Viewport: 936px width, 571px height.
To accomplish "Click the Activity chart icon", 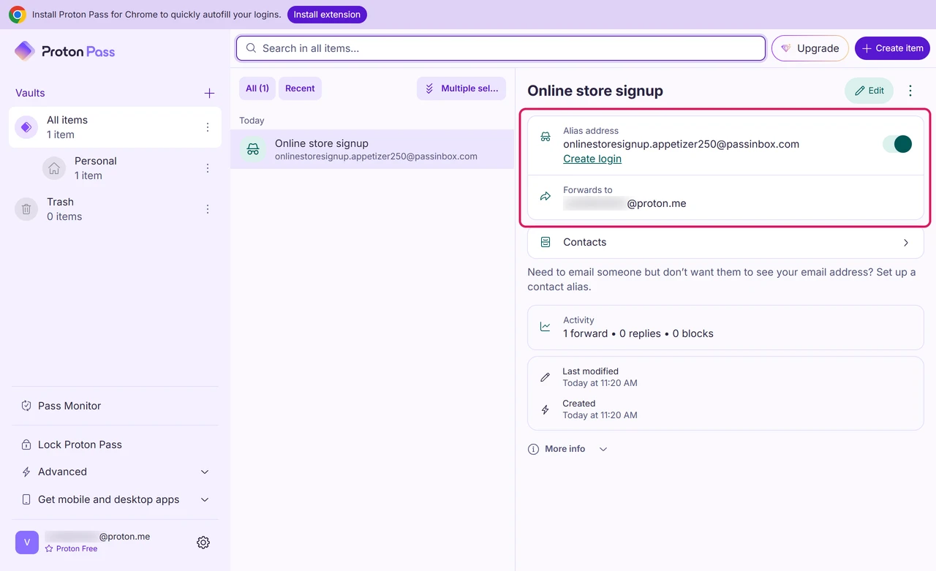I will [x=546, y=327].
